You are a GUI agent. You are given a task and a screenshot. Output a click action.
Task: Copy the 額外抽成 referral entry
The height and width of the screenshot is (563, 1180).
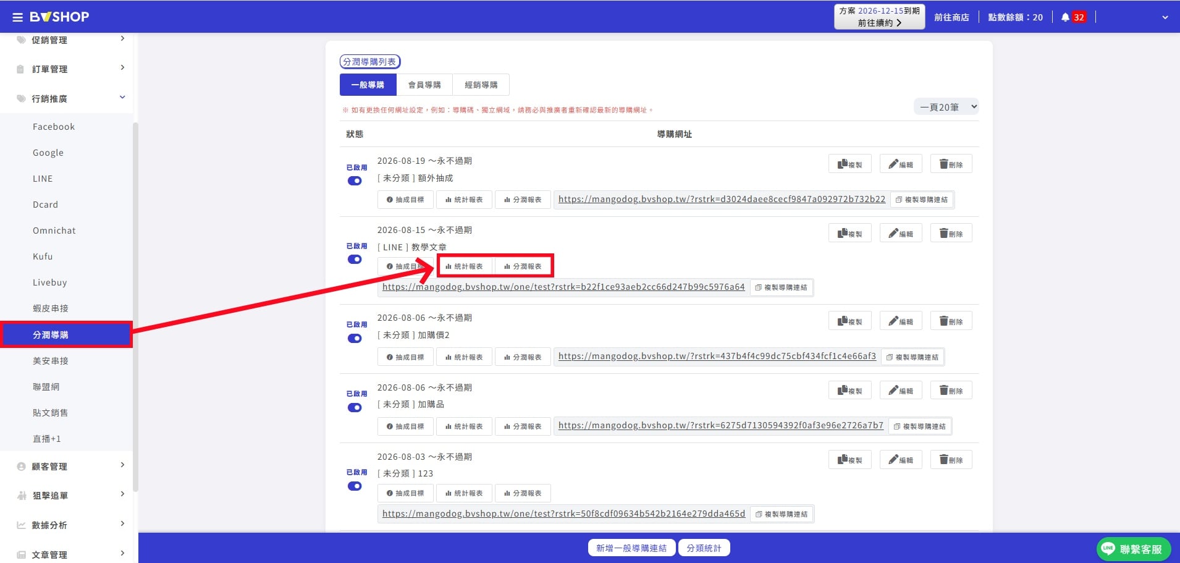coord(849,164)
